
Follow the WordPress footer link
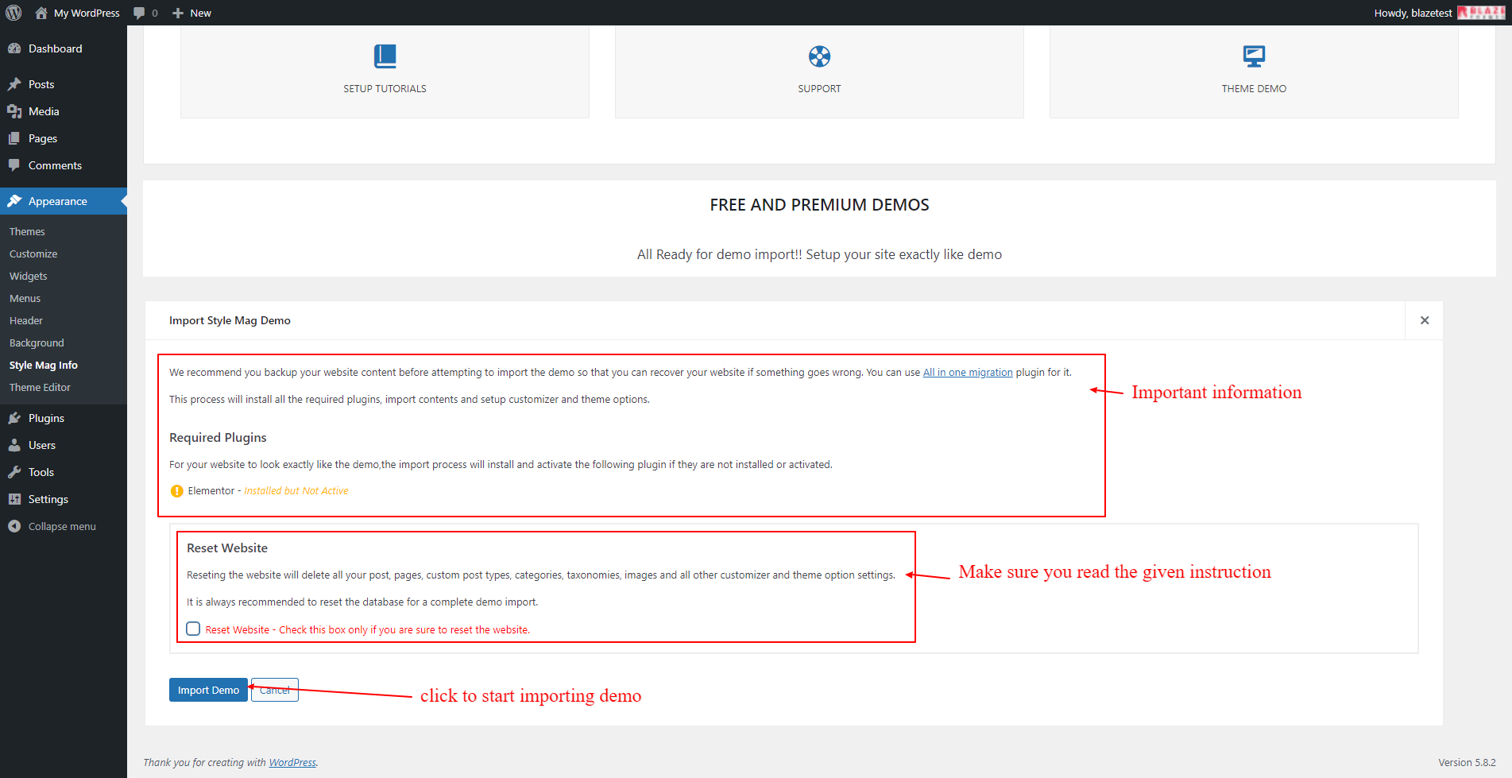pyautogui.click(x=292, y=762)
